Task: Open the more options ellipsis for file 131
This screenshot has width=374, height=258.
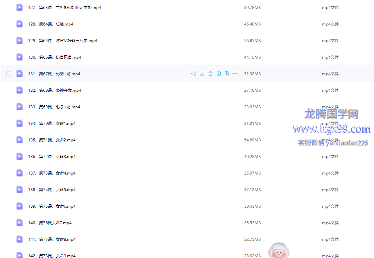Action: point(235,74)
